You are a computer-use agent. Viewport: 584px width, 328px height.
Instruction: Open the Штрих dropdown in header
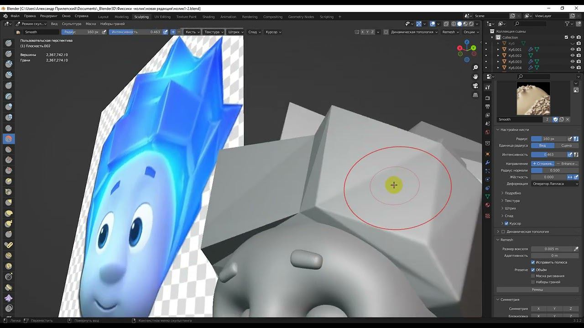[235, 32]
